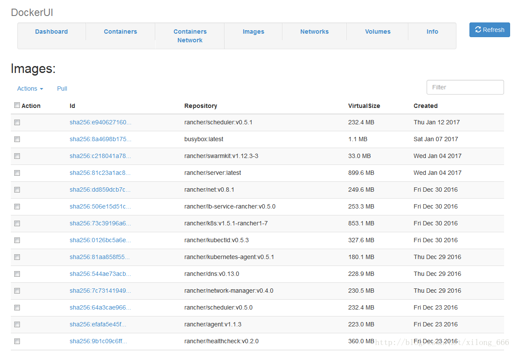This screenshot has width=514, height=351.
Task: Check the rancher/dns:v0.13.0 row checkbox
Action: point(17,274)
